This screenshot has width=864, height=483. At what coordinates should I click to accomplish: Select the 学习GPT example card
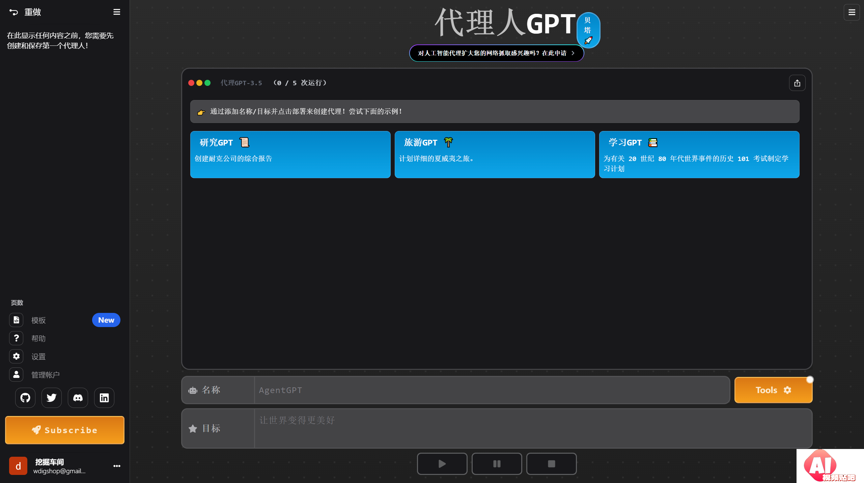pyautogui.click(x=699, y=155)
